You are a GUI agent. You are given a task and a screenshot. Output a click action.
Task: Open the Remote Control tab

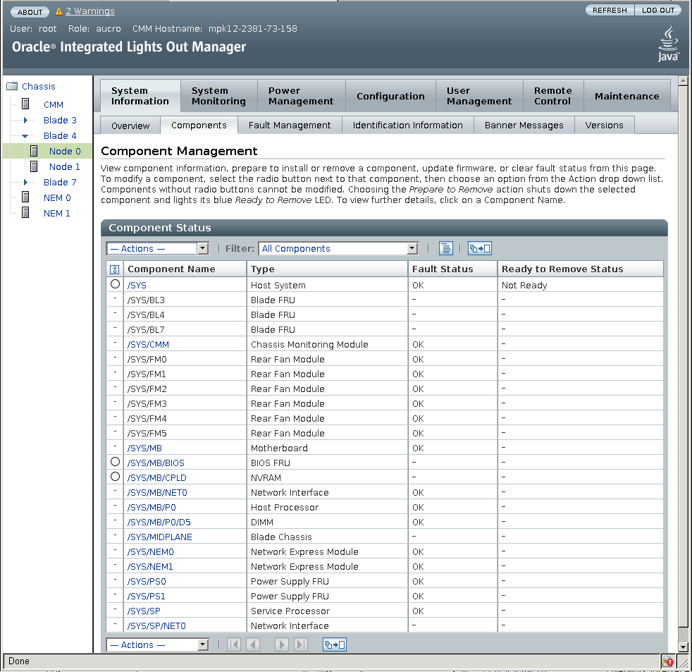pos(553,96)
